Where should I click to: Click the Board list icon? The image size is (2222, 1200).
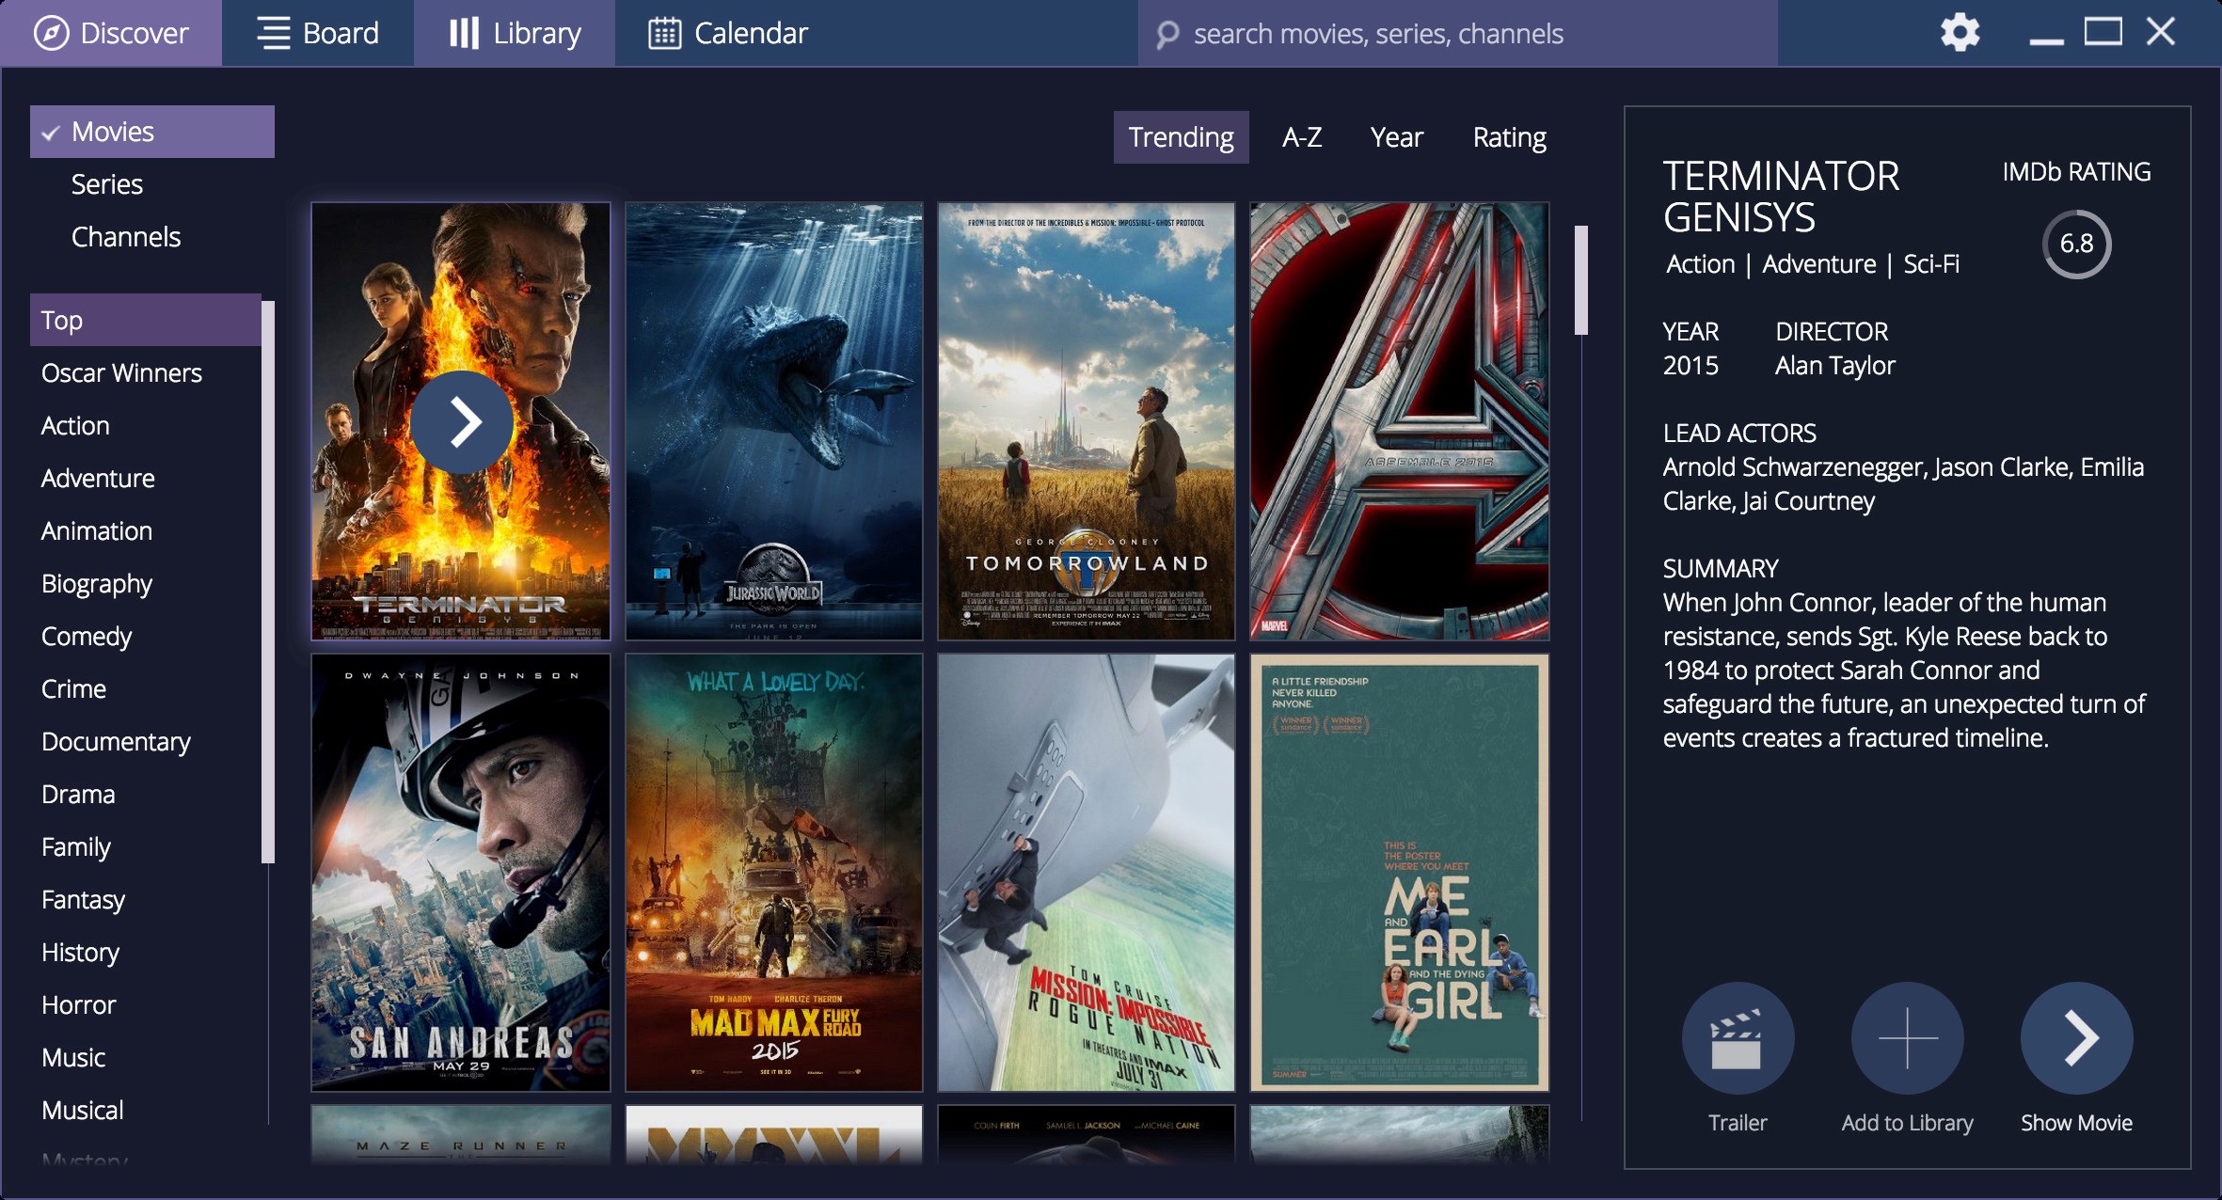coord(273,33)
